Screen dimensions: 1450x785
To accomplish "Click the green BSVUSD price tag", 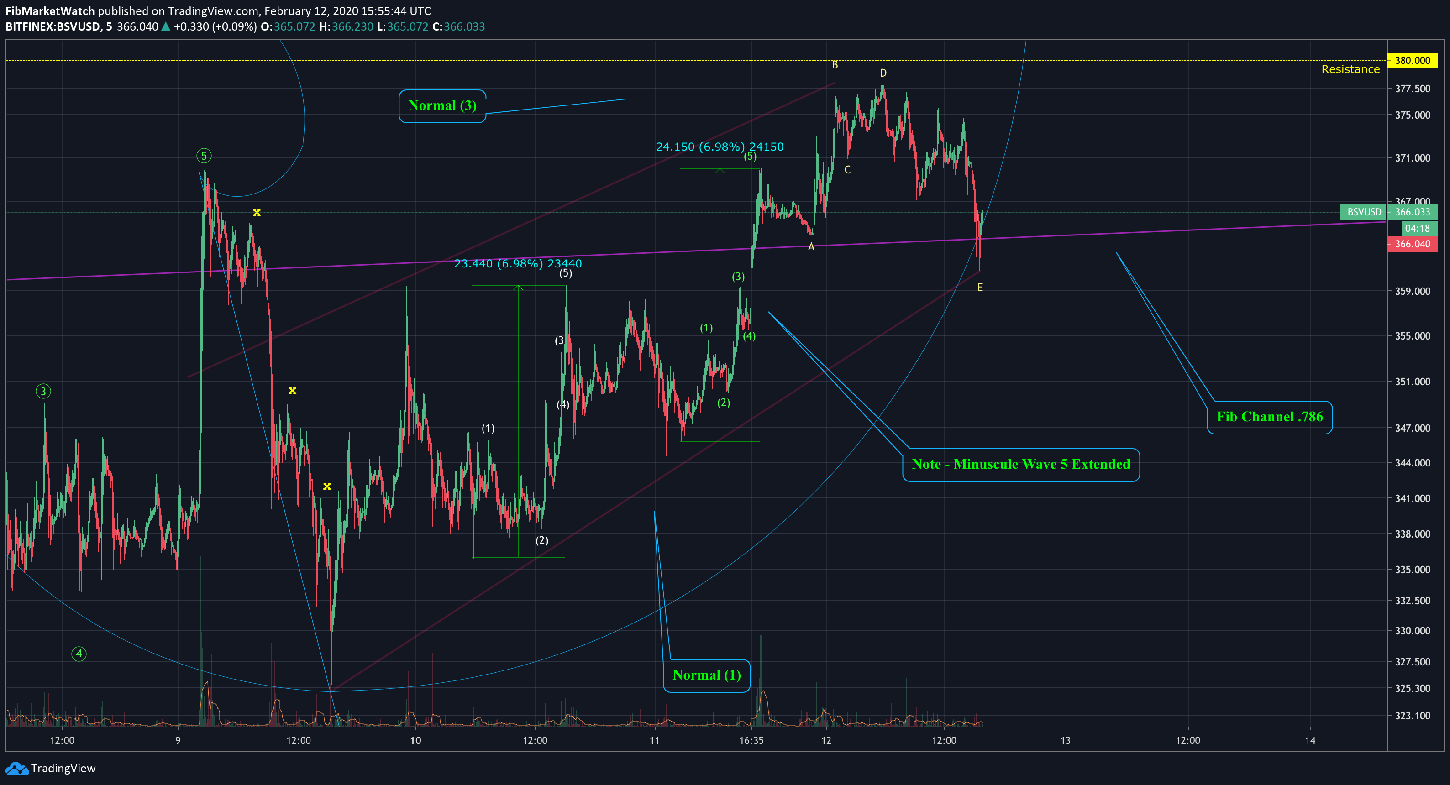I will click(x=1364, y=212).
